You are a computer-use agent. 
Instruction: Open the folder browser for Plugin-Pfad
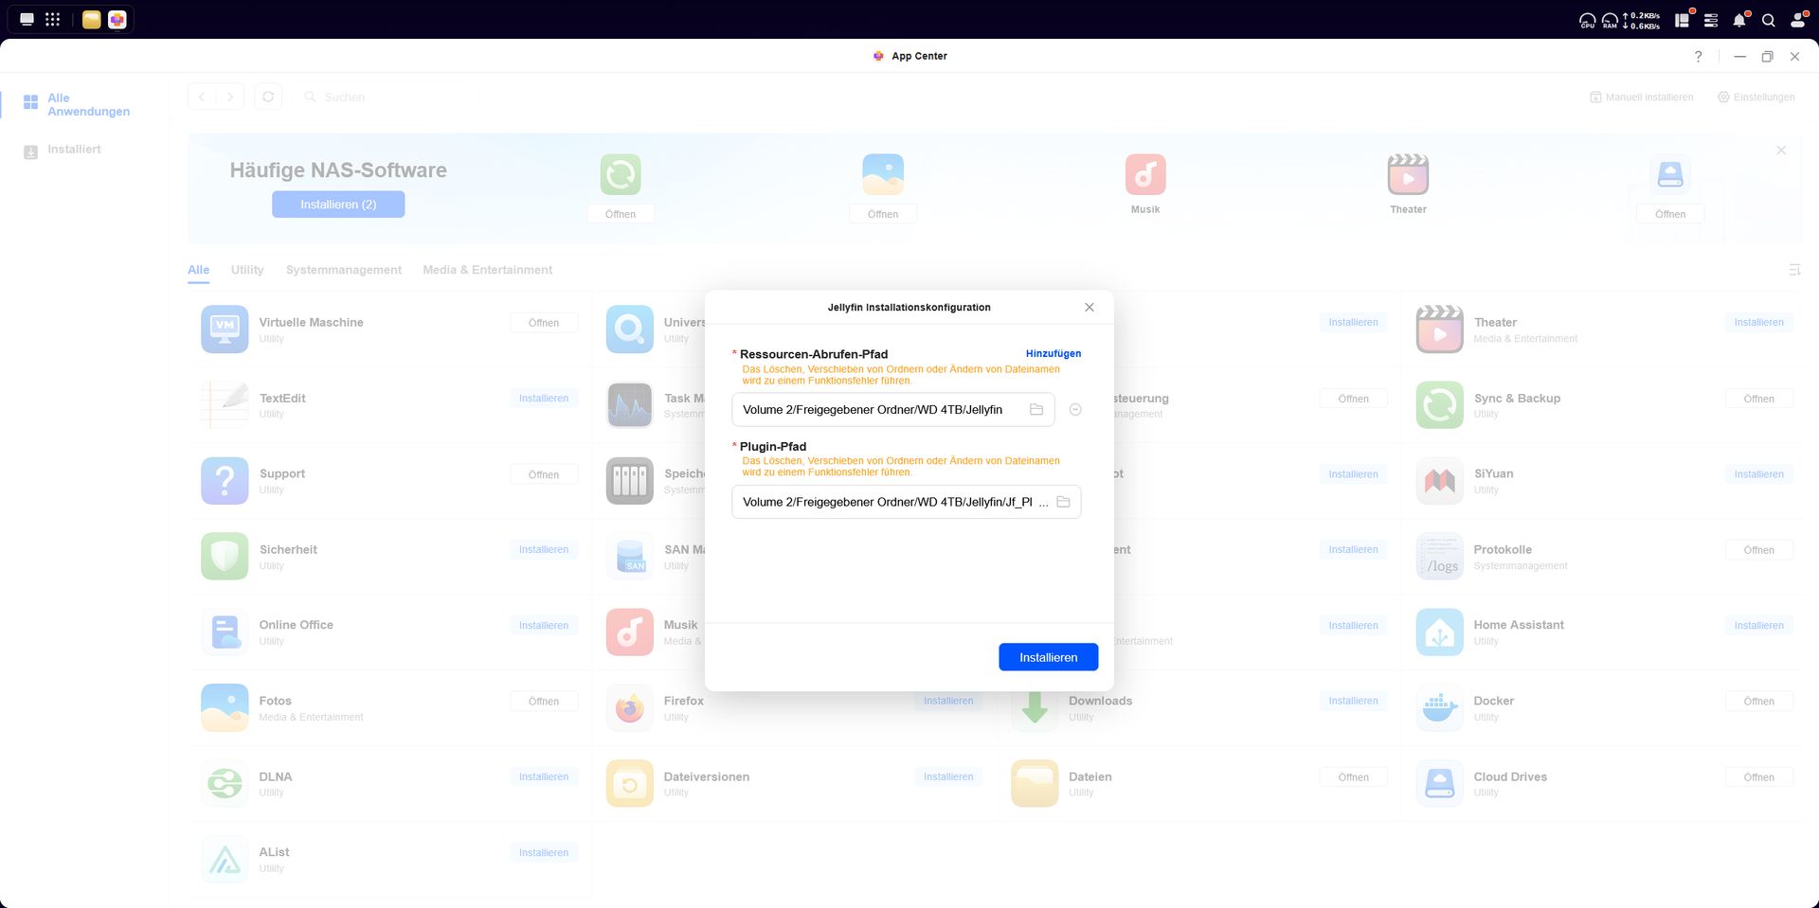click(x=1064, y=502)
